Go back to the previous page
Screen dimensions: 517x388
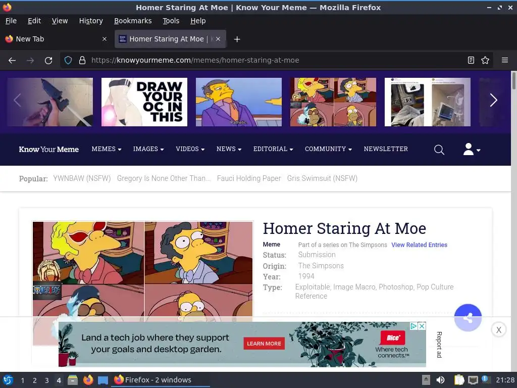coord(12,61)
